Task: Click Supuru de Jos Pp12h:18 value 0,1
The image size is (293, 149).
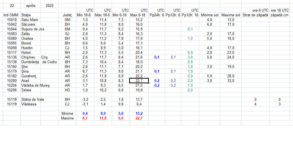Action: (190, 29)
